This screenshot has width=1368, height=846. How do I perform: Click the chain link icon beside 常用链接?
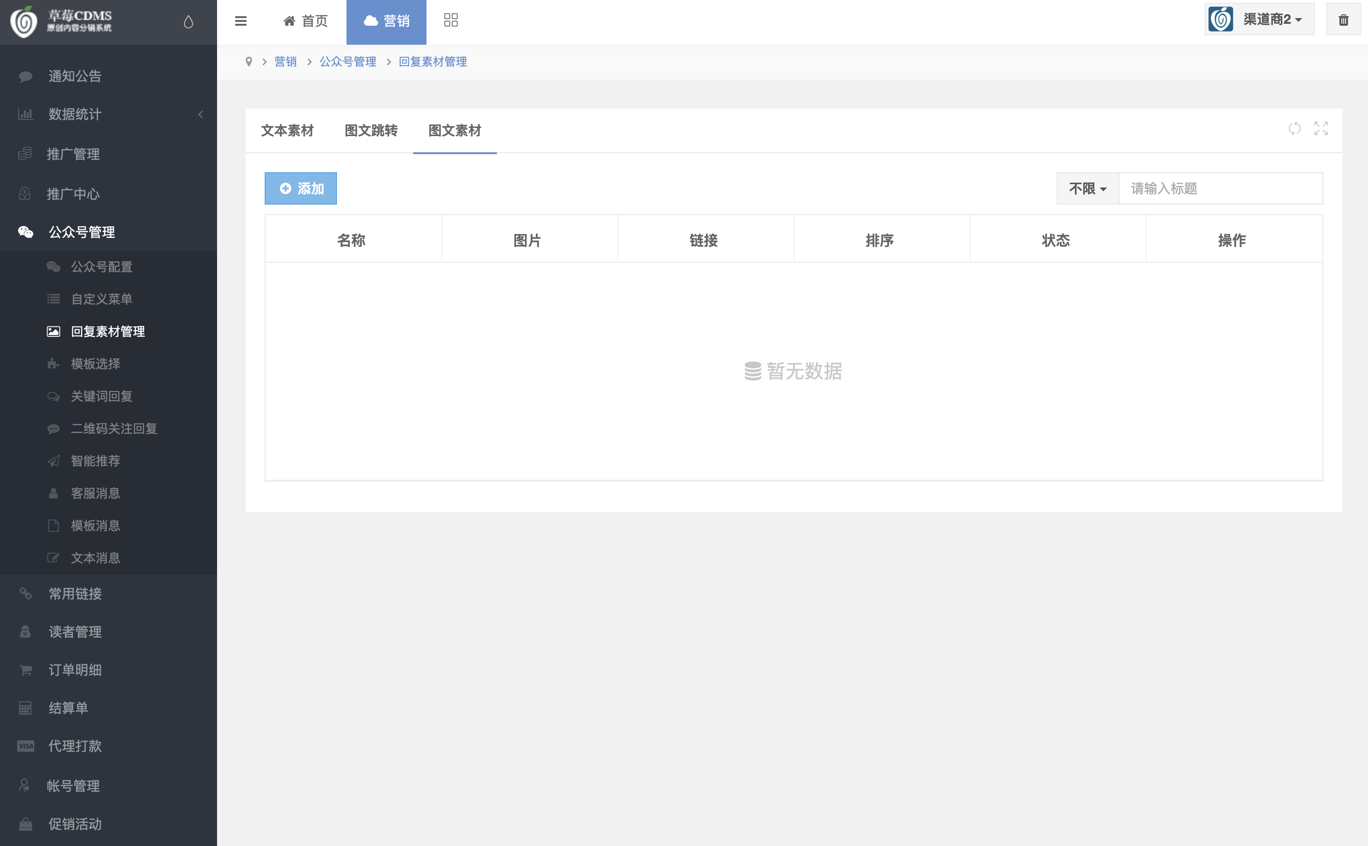pyautogui.click(x=25, y=593)
